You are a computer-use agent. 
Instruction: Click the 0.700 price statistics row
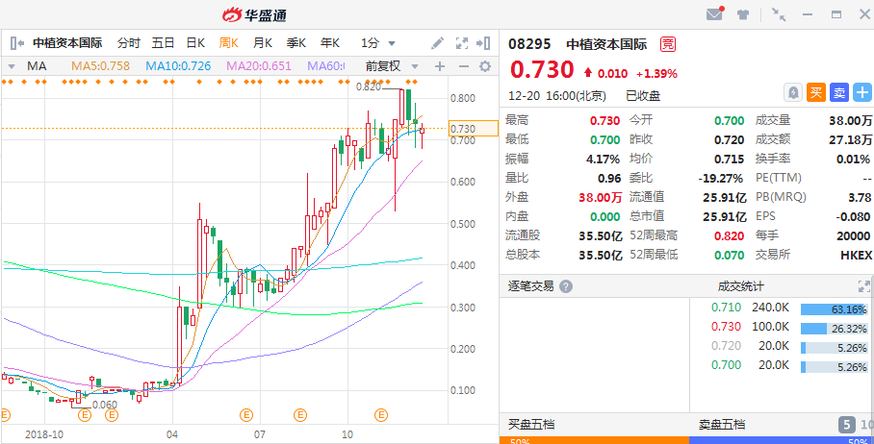click(x=781, y=365)
